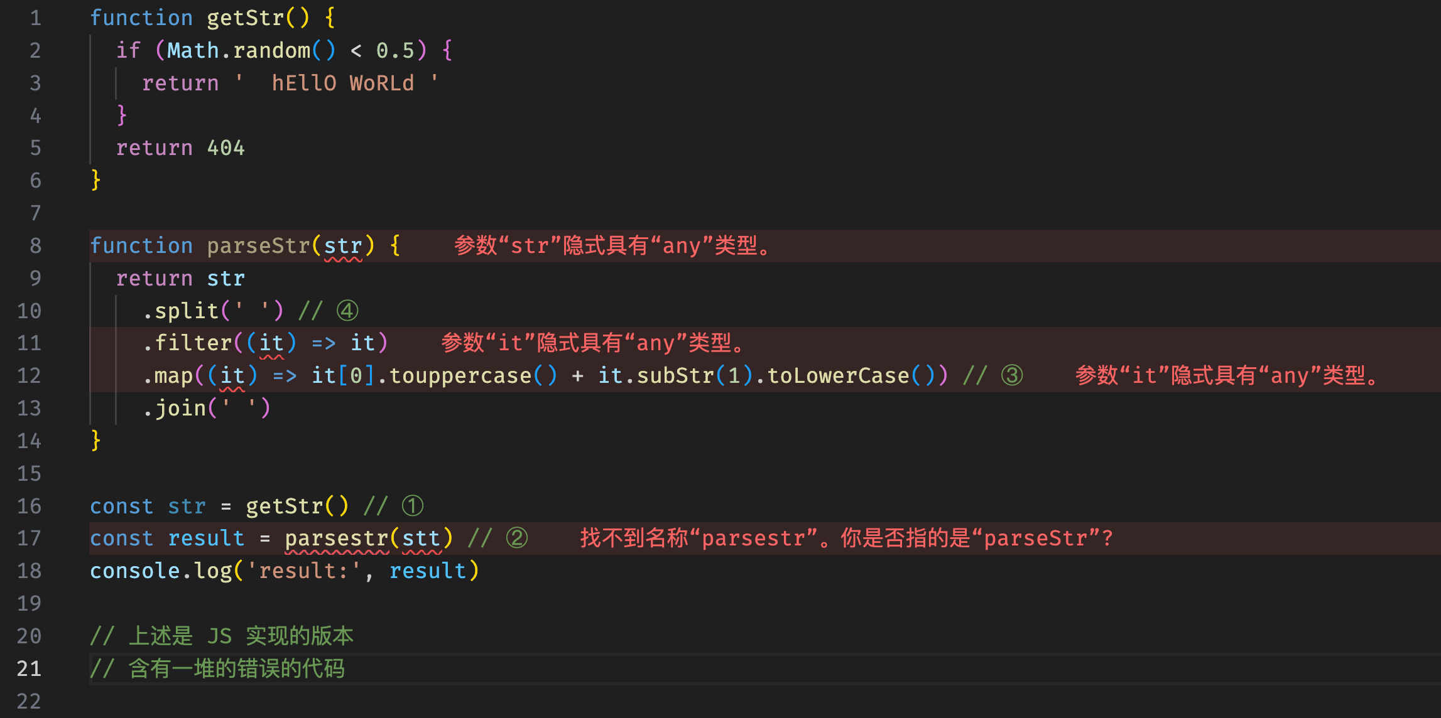The image size is (1441, 718).
Task: Click the "str" parameter with implicit any error
Action: pyautogui.click(x=343, y=245)
